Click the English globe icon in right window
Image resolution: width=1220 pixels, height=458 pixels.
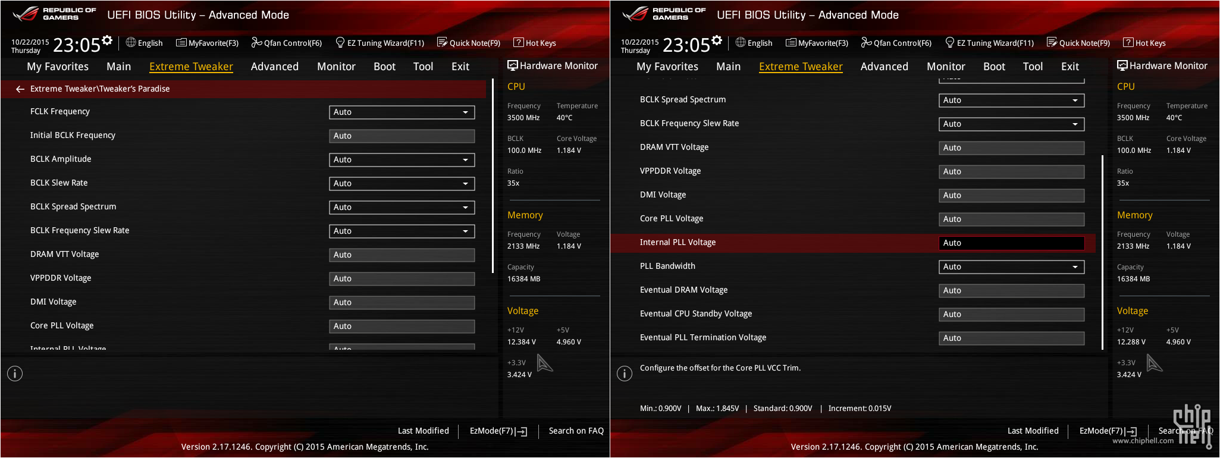[x=741, y=42]
